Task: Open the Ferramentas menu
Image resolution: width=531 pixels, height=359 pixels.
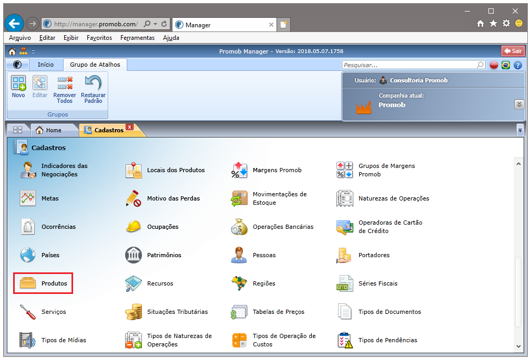Action: 137,38
